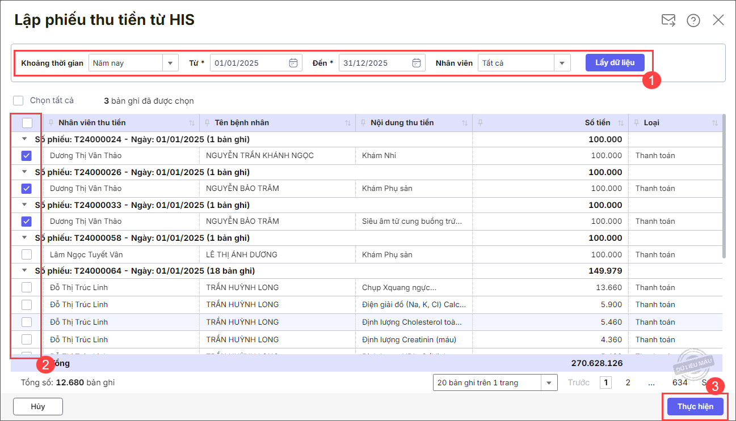This screenshot has height=421, width=736.
Task: Click the grand total 270.628.126
Action: coord(597,363)
